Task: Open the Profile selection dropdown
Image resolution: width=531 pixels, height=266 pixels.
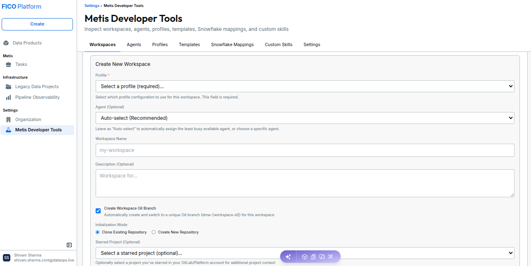Action: 305,86
